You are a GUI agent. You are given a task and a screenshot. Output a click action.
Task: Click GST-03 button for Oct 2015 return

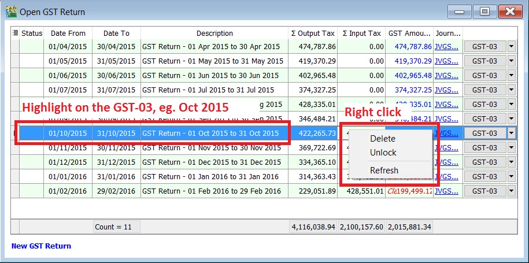coord(485,133)
